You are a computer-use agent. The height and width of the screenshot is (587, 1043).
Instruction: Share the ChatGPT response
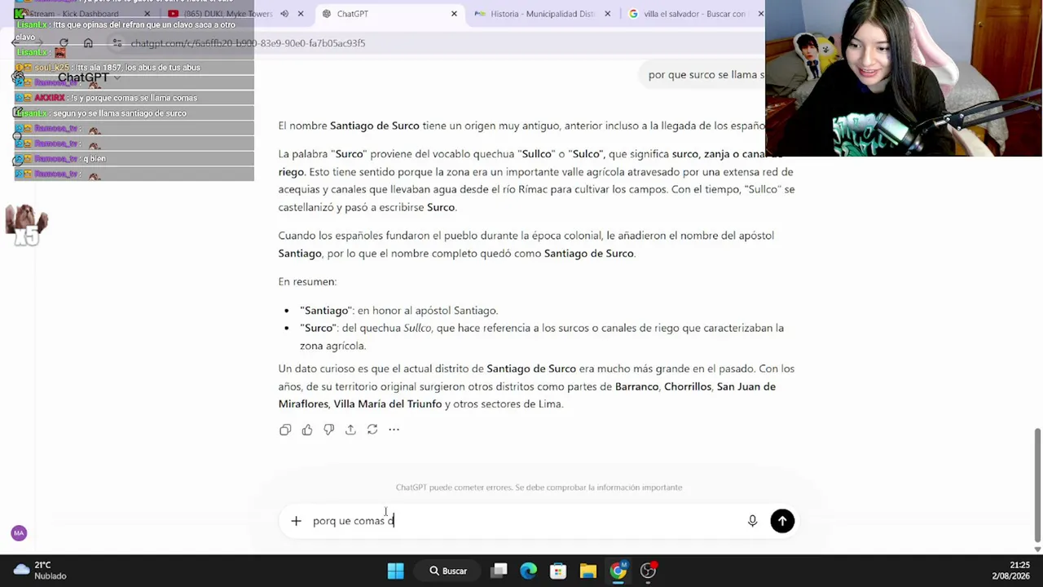[350, 430]
